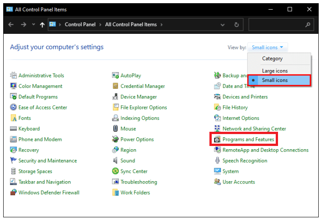Click the Troubleshooting icon
Screen dimensions: 321x221
[116, 182]
